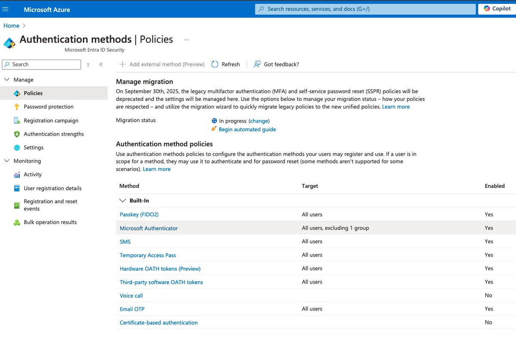Viewport: 516px width, 338px height.
Task: Click Learn more under method policies
Action: (x=157, y=169)
